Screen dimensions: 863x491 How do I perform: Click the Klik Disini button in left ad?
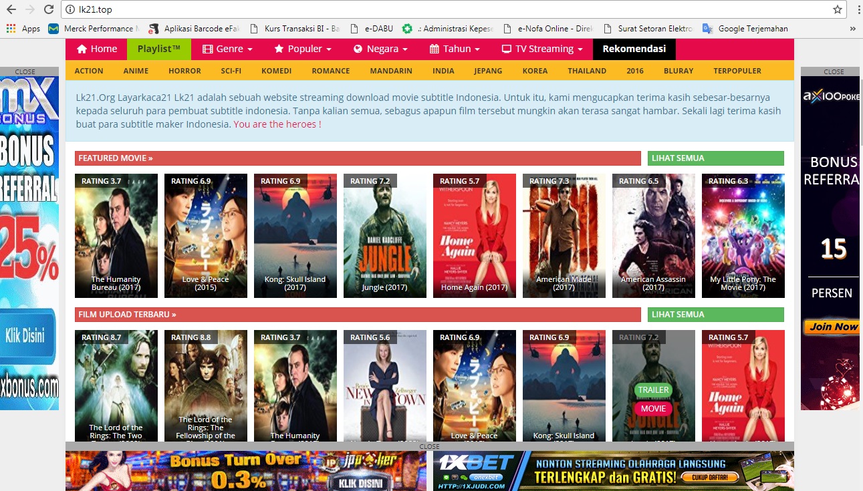click(29, 335)
